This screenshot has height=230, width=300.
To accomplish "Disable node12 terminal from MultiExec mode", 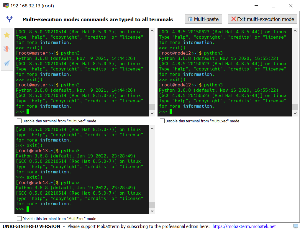I will [162, 121].
